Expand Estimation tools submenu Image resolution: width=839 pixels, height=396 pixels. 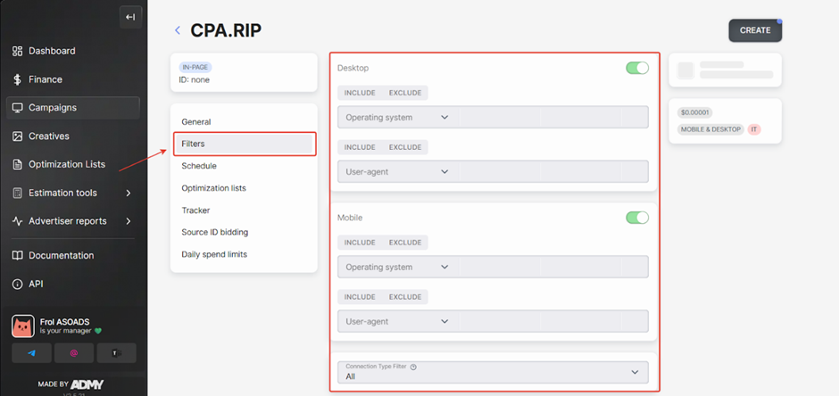128,193
